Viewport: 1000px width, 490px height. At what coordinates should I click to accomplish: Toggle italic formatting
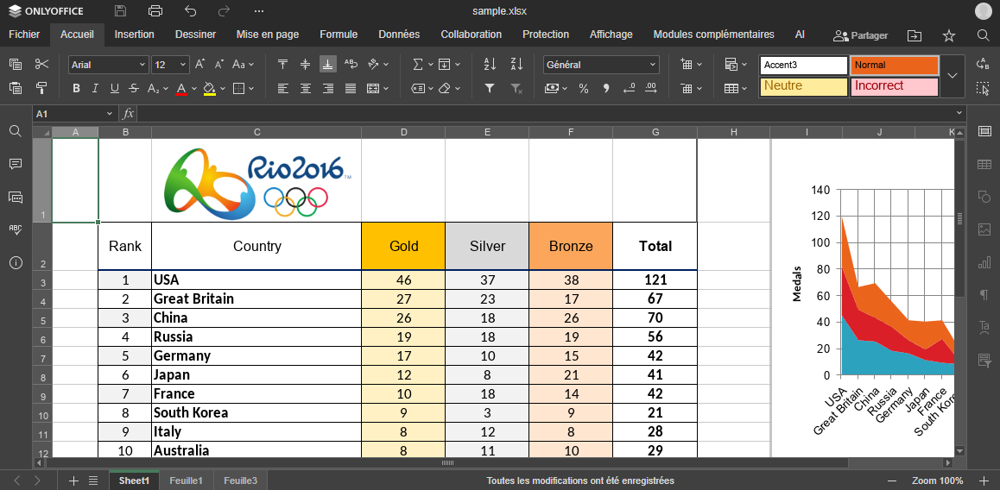(94, 88)
